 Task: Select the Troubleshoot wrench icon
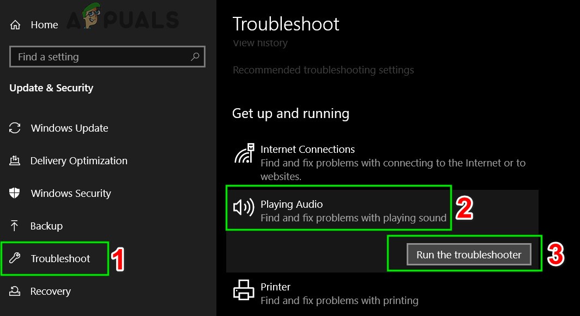coord(16,258)
